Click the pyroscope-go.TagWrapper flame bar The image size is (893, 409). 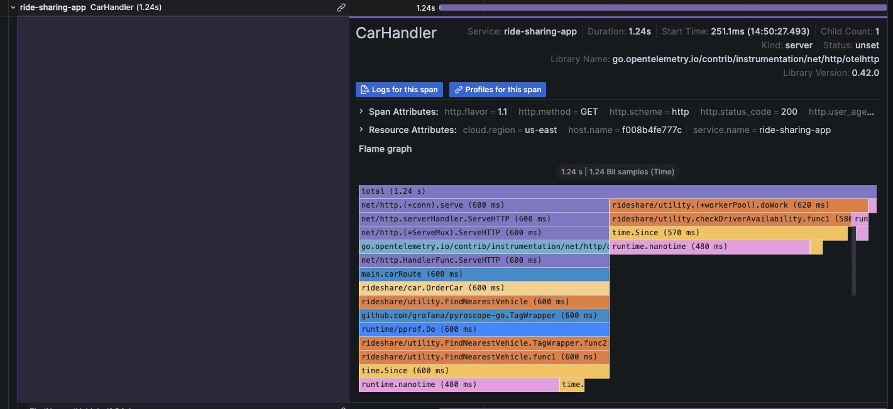(484, 316)
